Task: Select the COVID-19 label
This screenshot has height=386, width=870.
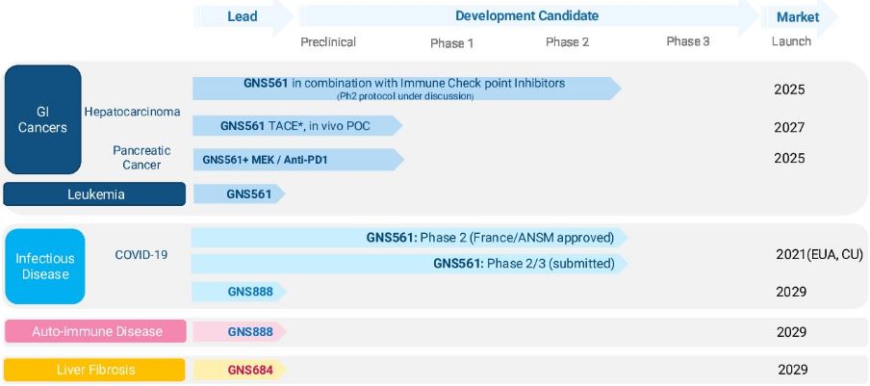Action: (141, 254)
